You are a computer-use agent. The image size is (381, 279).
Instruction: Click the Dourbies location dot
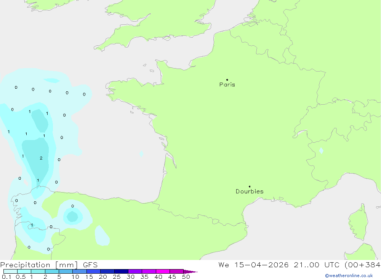coord(250,187)
